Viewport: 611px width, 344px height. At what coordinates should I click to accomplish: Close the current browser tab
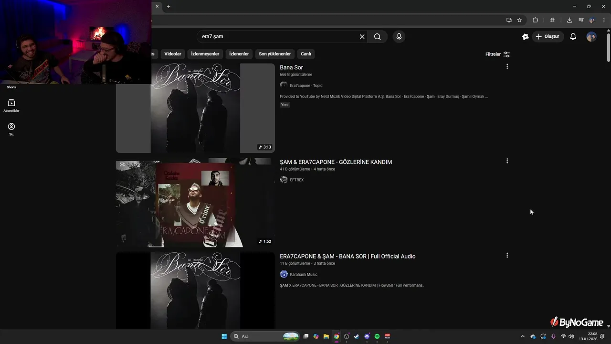[157, 6]
